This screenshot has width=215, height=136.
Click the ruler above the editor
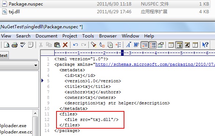(134, 53)
